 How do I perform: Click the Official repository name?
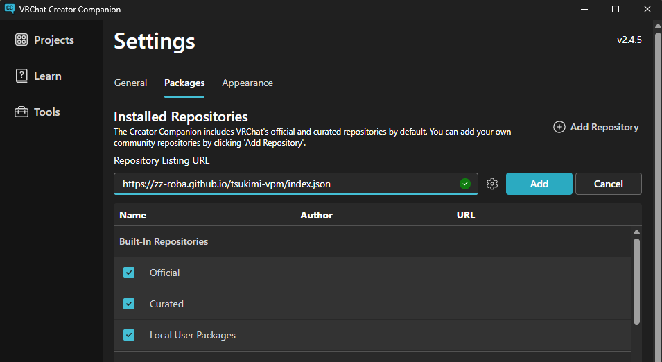[165, 273]
